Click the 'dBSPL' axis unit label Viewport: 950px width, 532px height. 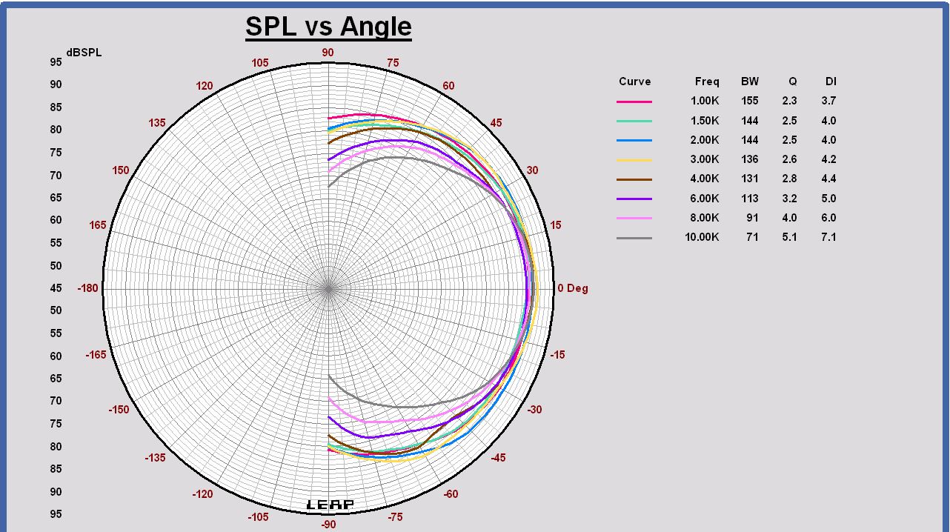click(x=84, y=53)
